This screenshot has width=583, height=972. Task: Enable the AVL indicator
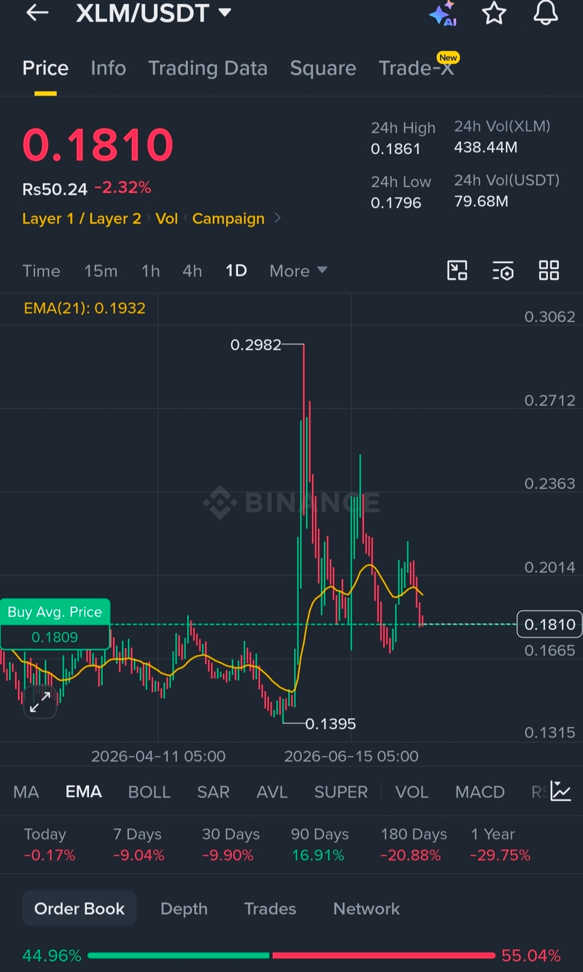tap(272, 792)
